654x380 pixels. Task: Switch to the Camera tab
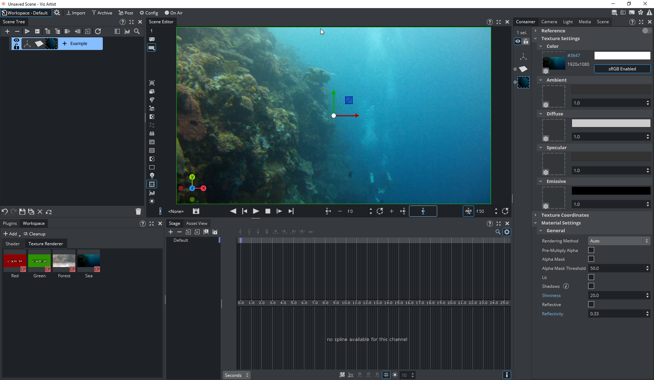click(x=549, y=22)
